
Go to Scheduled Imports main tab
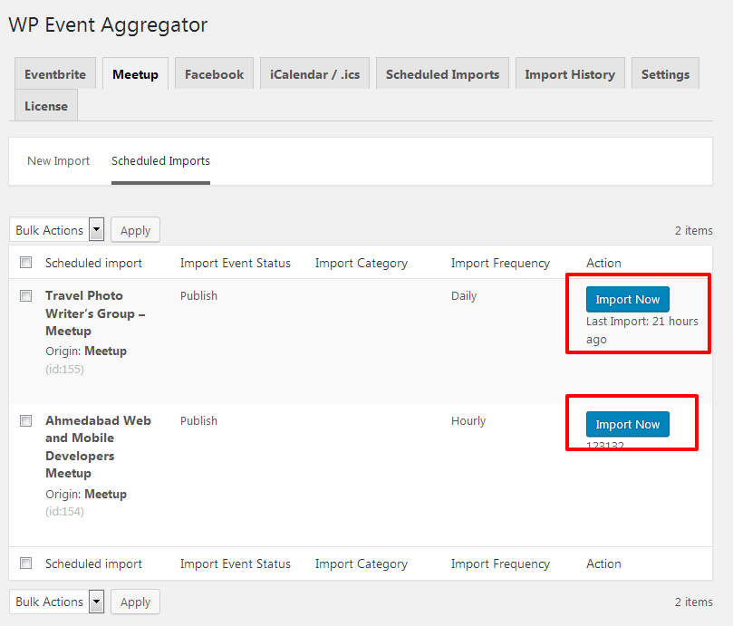[x=442, y=74]
